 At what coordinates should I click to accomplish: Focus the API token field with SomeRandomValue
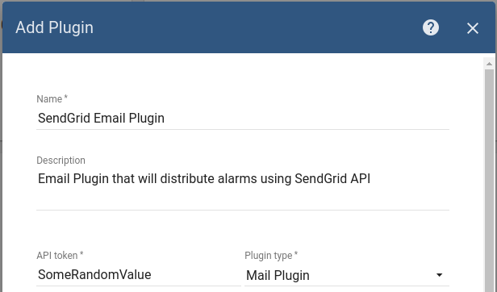click(139, 275)
